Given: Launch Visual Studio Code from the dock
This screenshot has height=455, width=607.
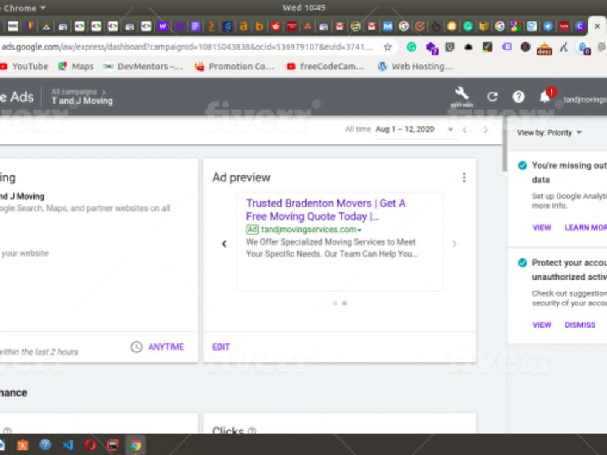Looking at the screenshot, I should coord(68,445).
